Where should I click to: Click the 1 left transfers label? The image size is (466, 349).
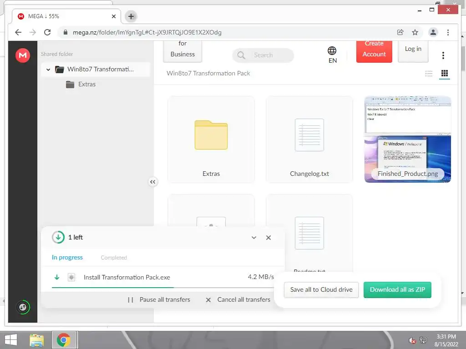76,237
